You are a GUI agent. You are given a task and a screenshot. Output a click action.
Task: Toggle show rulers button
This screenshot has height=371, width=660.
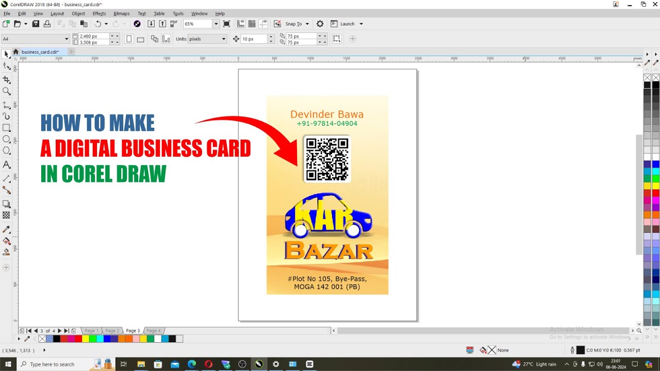click(241, 24)
